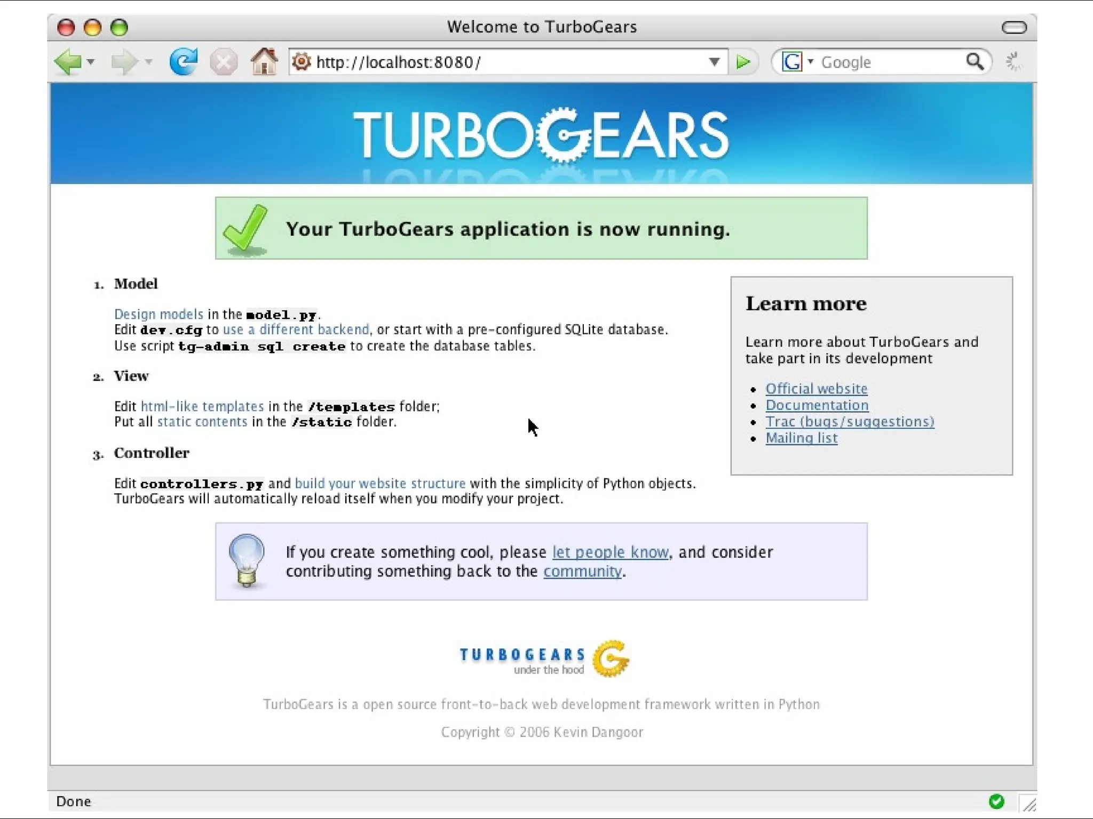Open 'build your website structure' link
This screenshot has height=819, width=1093.
(x=380, y=483)
